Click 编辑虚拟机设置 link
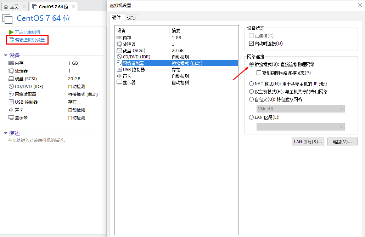 [30, 40]
